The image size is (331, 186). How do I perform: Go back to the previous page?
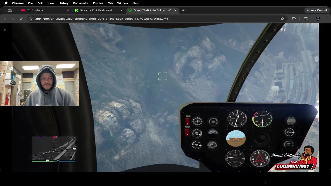pyautogui.click(x=5, y=19)
